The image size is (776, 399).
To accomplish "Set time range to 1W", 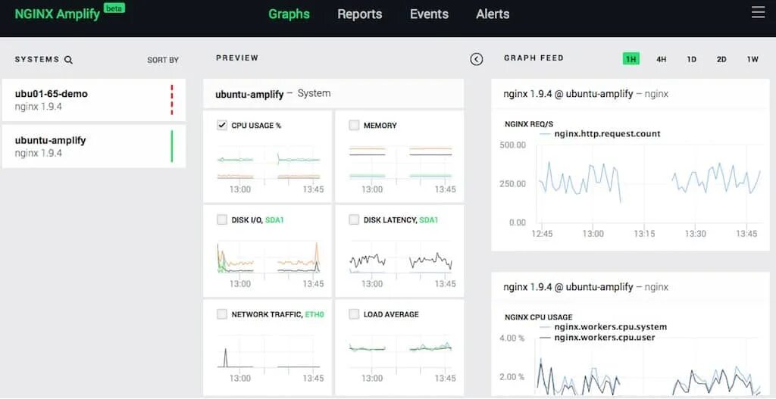I will click(753, 59).
